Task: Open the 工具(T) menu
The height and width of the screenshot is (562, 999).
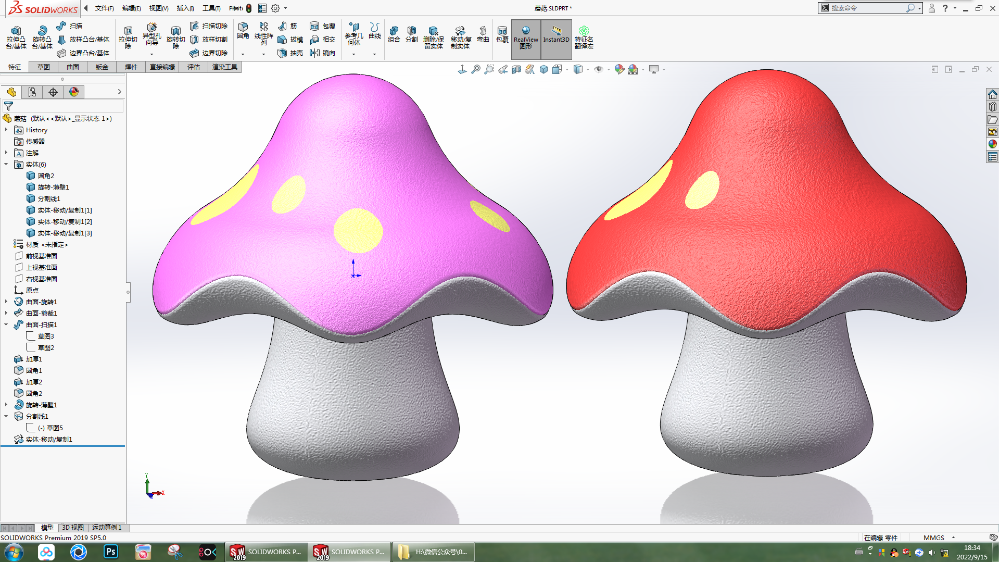Action: 211,8
